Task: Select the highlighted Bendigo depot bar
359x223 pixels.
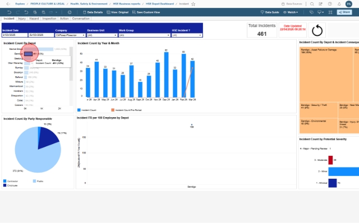Action: click(29, 54)
